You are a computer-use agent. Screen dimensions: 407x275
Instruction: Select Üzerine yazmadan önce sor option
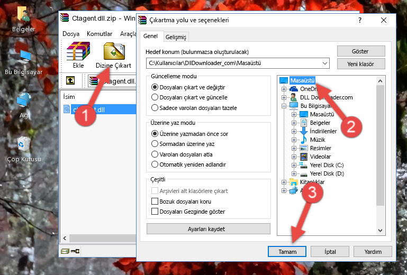click(155, 134)
